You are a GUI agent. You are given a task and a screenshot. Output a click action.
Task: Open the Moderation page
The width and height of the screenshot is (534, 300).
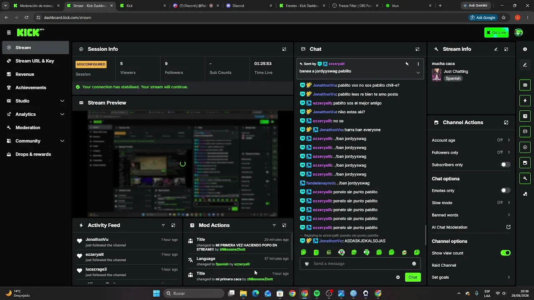tap(35, 127)
